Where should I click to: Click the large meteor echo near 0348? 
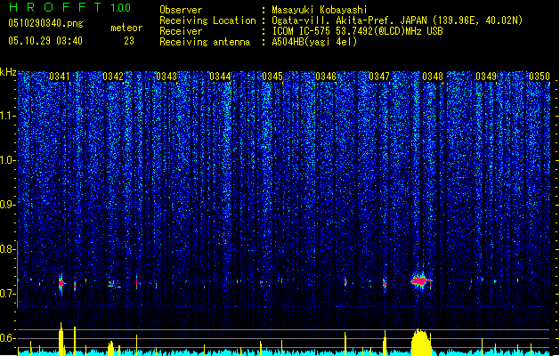(x=421, y=282)
